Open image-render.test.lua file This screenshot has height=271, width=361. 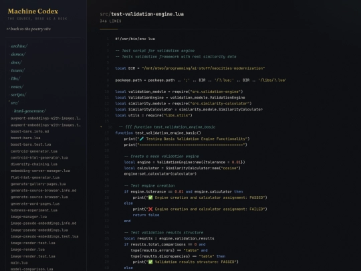click(33, 256)
